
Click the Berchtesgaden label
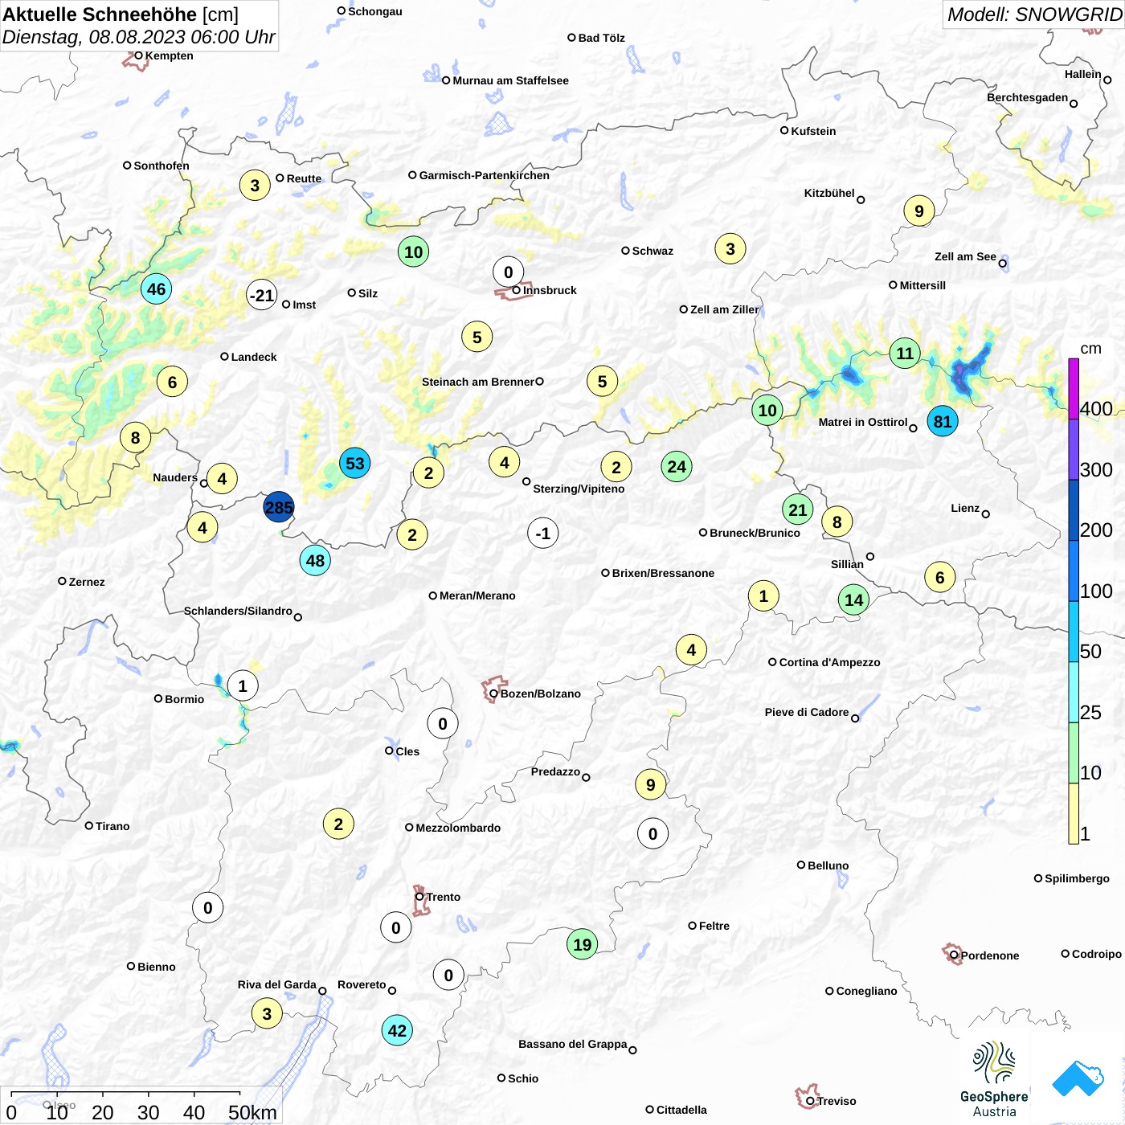click(1027, 97)
